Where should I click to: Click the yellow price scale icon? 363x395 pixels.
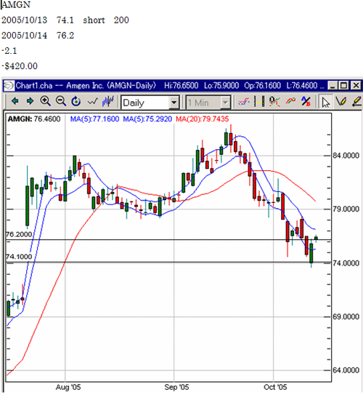click(x=259, y=102)
